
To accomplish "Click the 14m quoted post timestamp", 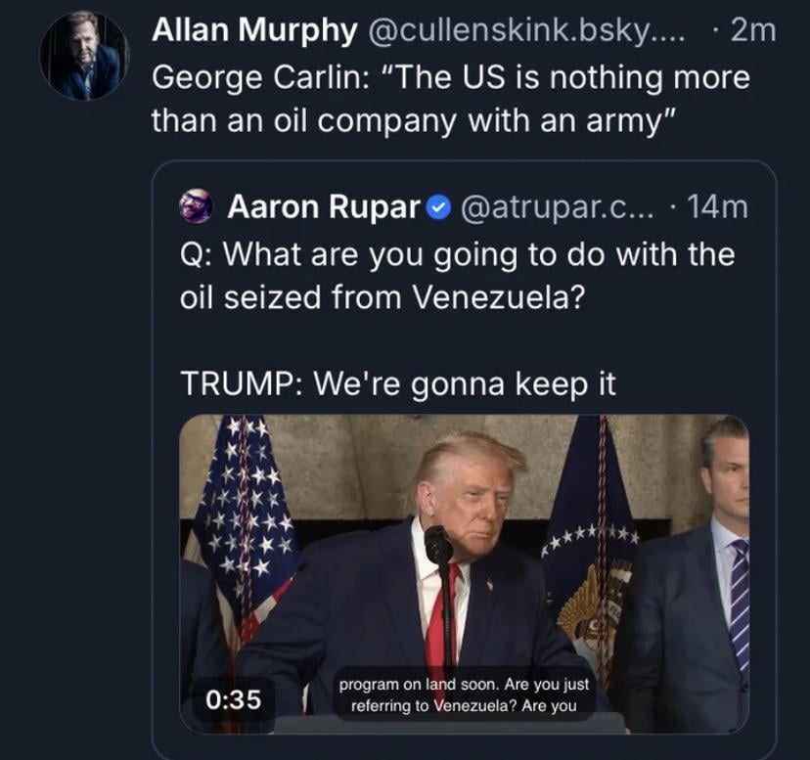I will tap(717, 206).
